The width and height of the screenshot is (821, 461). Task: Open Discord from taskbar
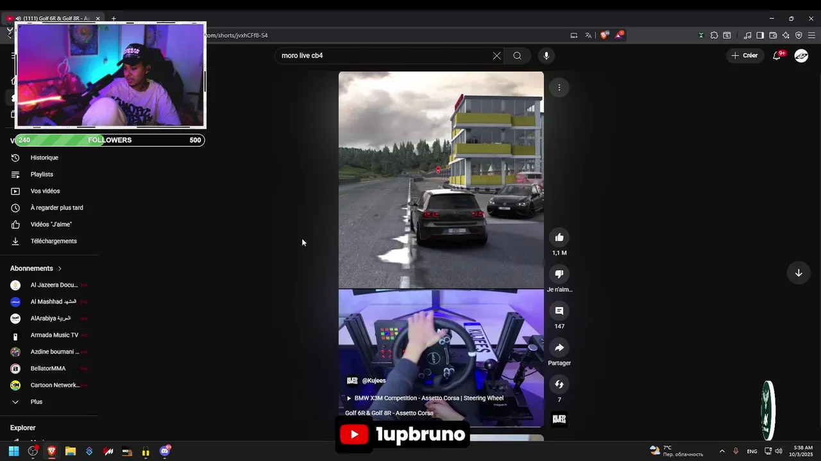point(165,451)
